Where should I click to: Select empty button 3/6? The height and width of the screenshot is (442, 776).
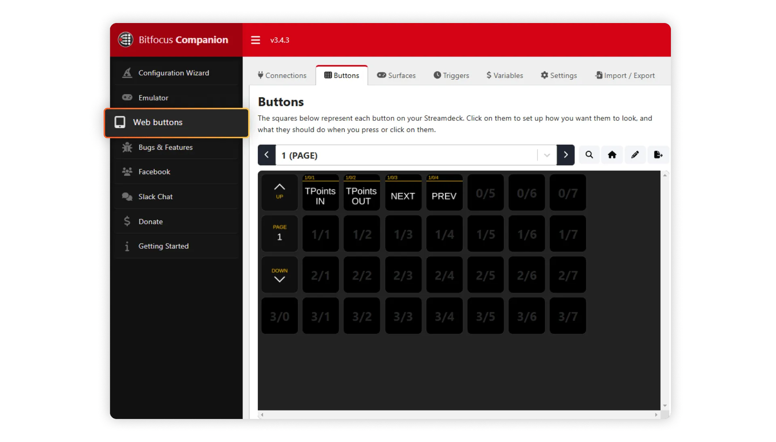(527, 316)
